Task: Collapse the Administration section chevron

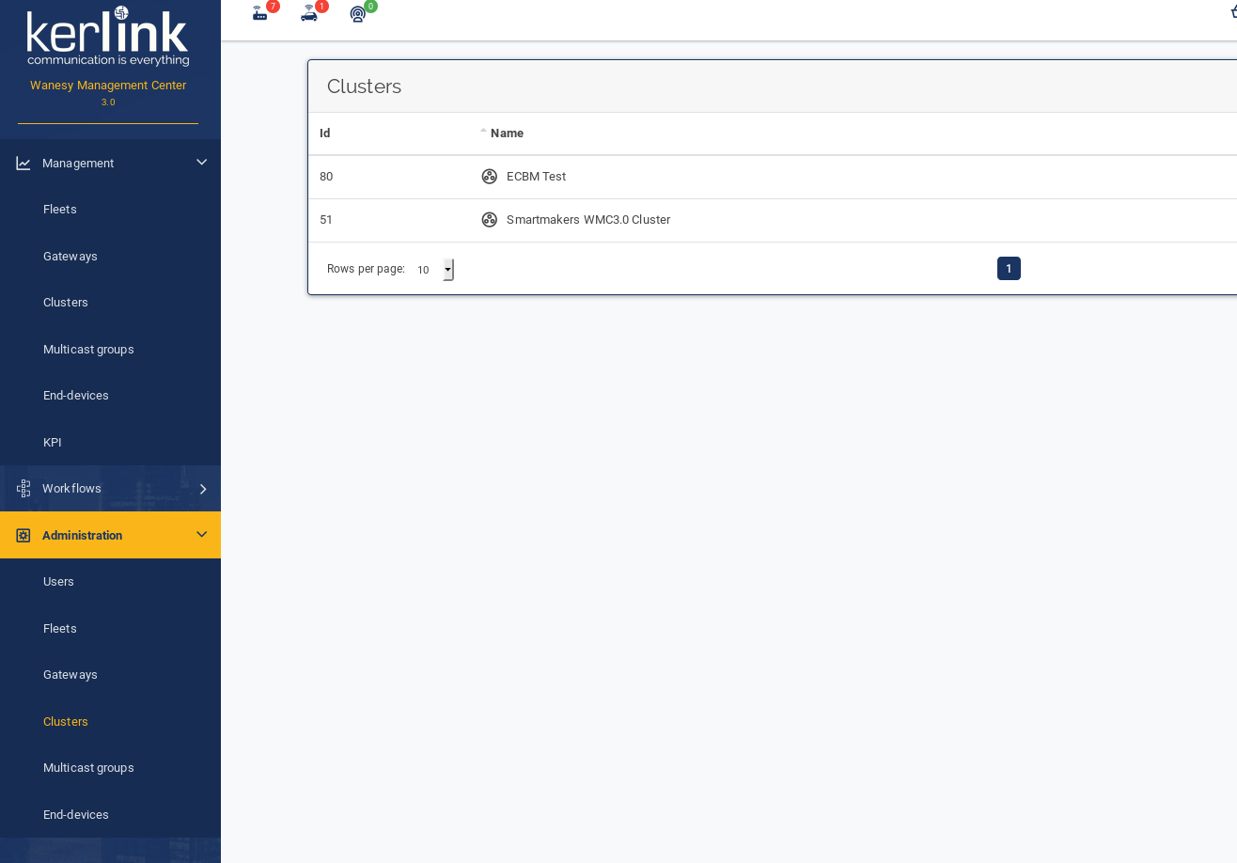Action: (x=201, y=535)
